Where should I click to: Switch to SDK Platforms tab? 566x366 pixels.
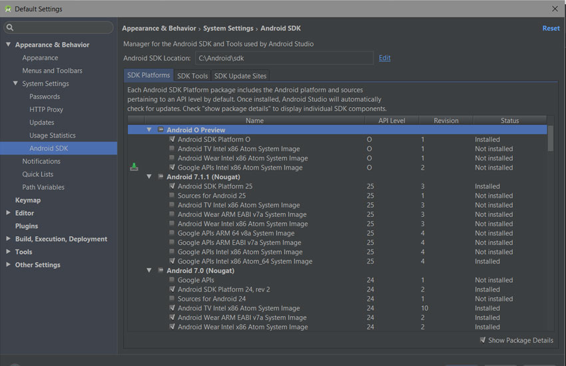tap(148, 75)
